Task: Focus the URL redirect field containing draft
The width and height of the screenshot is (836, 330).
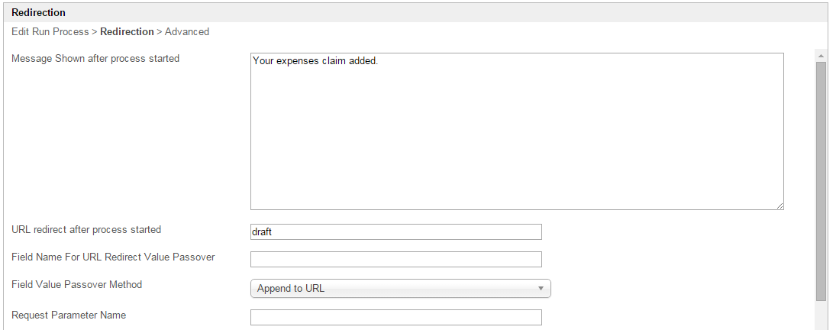Action: coord(395,231)
